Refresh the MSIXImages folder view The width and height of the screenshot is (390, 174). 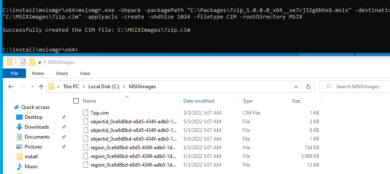308,87
